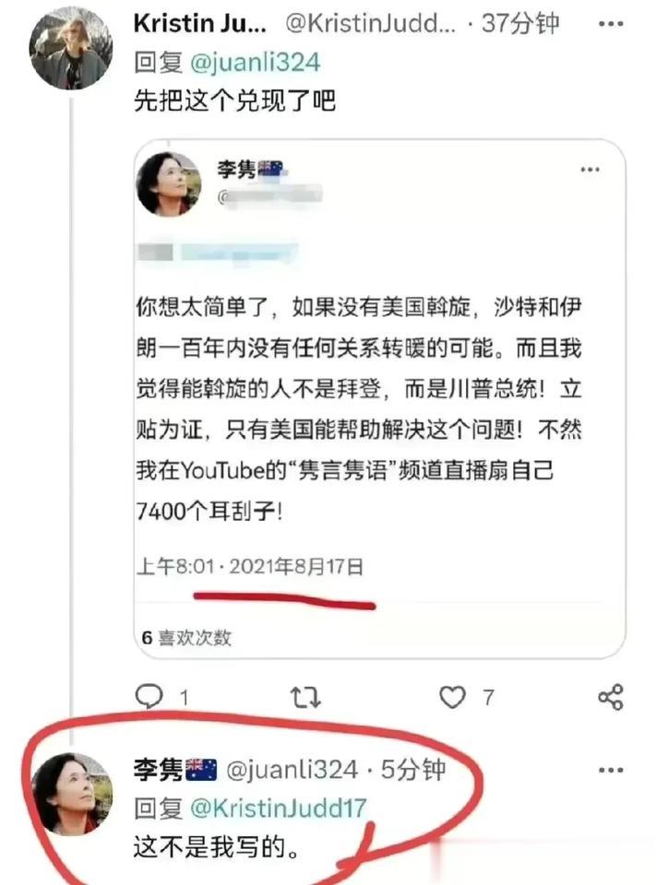Open the @KristinJudd17 mention link
This screenshot has height=885, width=656.
279,808
